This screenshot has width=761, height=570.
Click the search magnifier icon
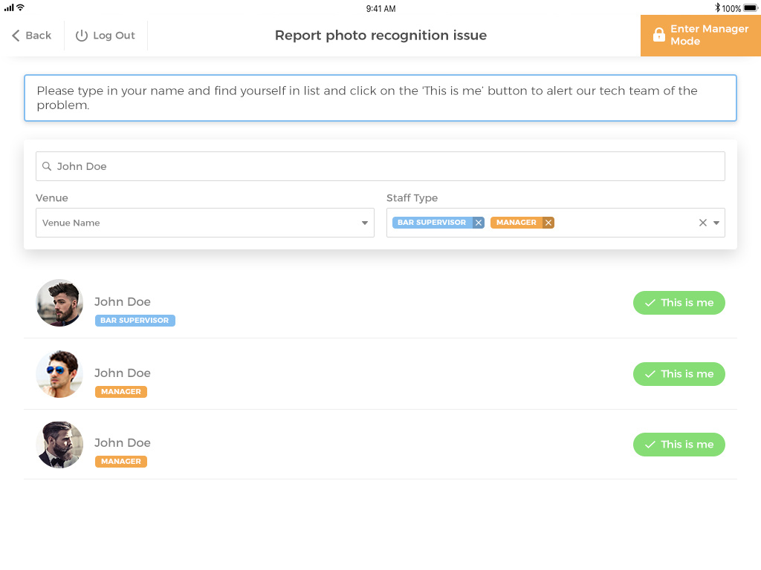click(x=47, y=166)
